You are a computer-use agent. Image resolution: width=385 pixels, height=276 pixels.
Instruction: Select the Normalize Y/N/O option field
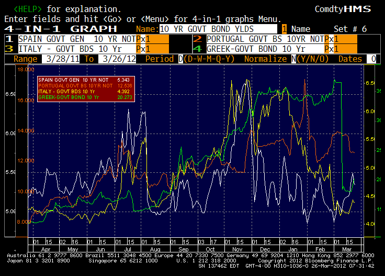click(x=293, y=59)
